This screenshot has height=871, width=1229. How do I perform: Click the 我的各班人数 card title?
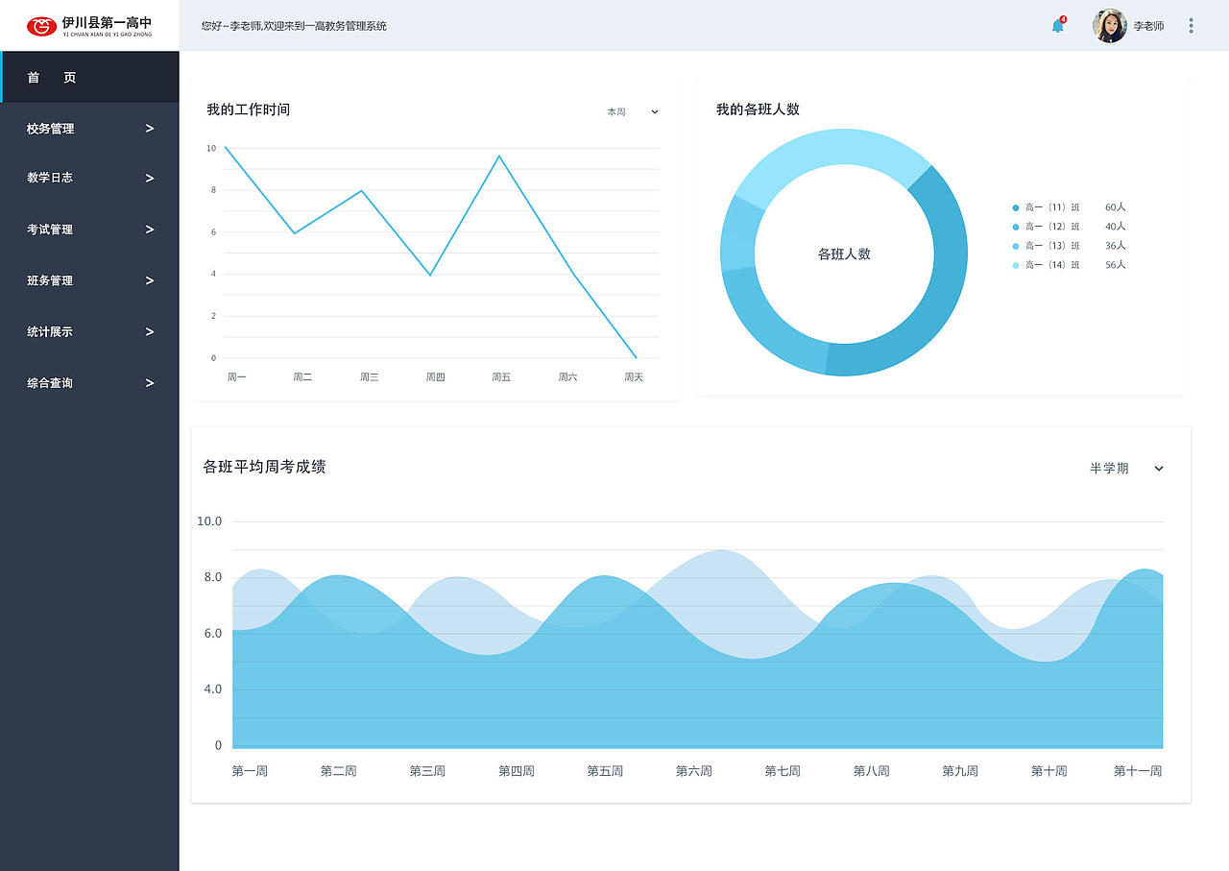(758, 109)
